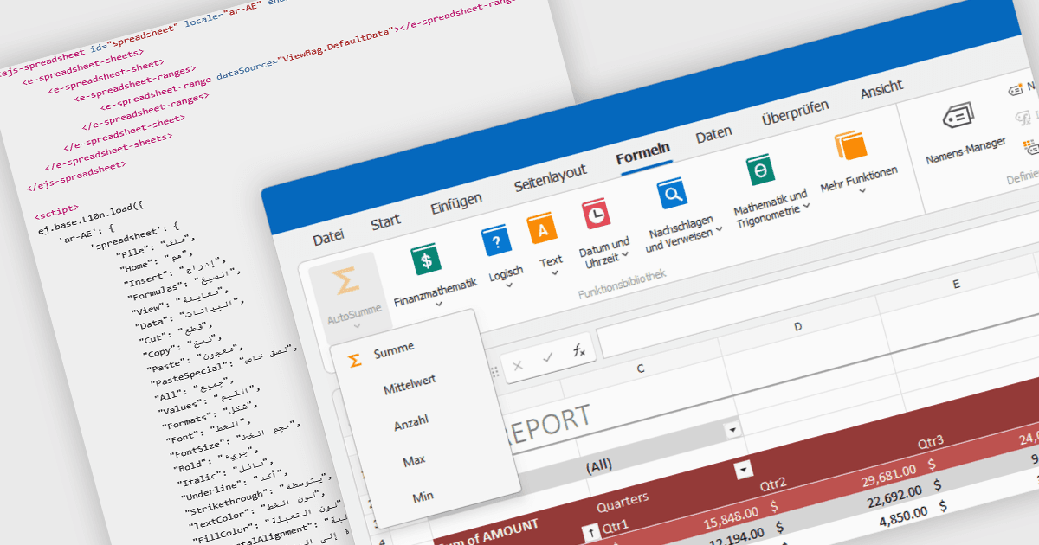1039x545 pixels.
Task: Expand the Finanzmathematik dropdown arrow
Action: (440, 304)
